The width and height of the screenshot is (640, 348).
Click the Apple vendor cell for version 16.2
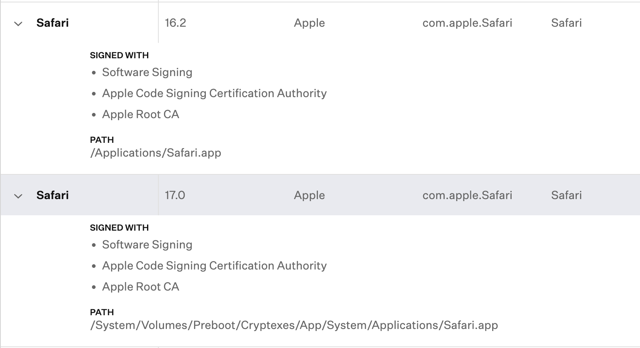(309, 23)
